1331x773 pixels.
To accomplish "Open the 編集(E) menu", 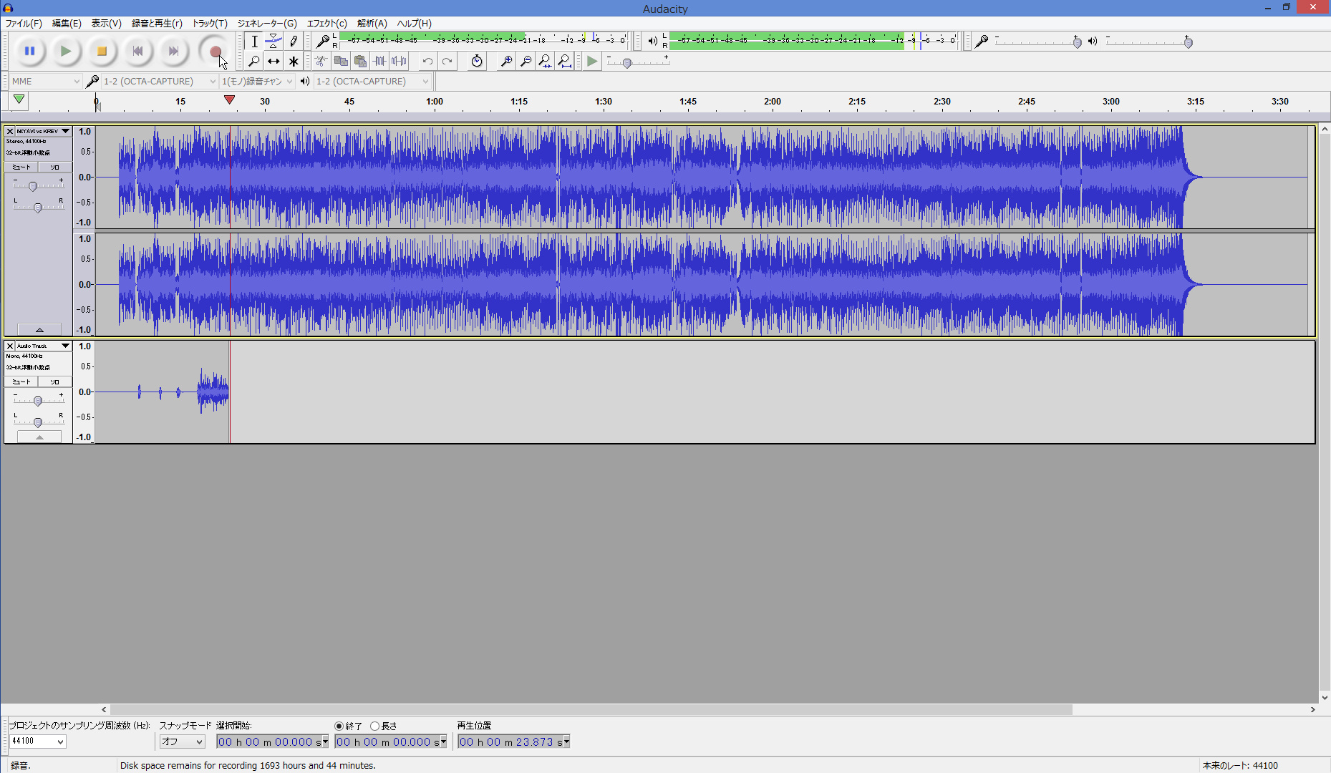I will pyautogui.click(x=67, y=24).
